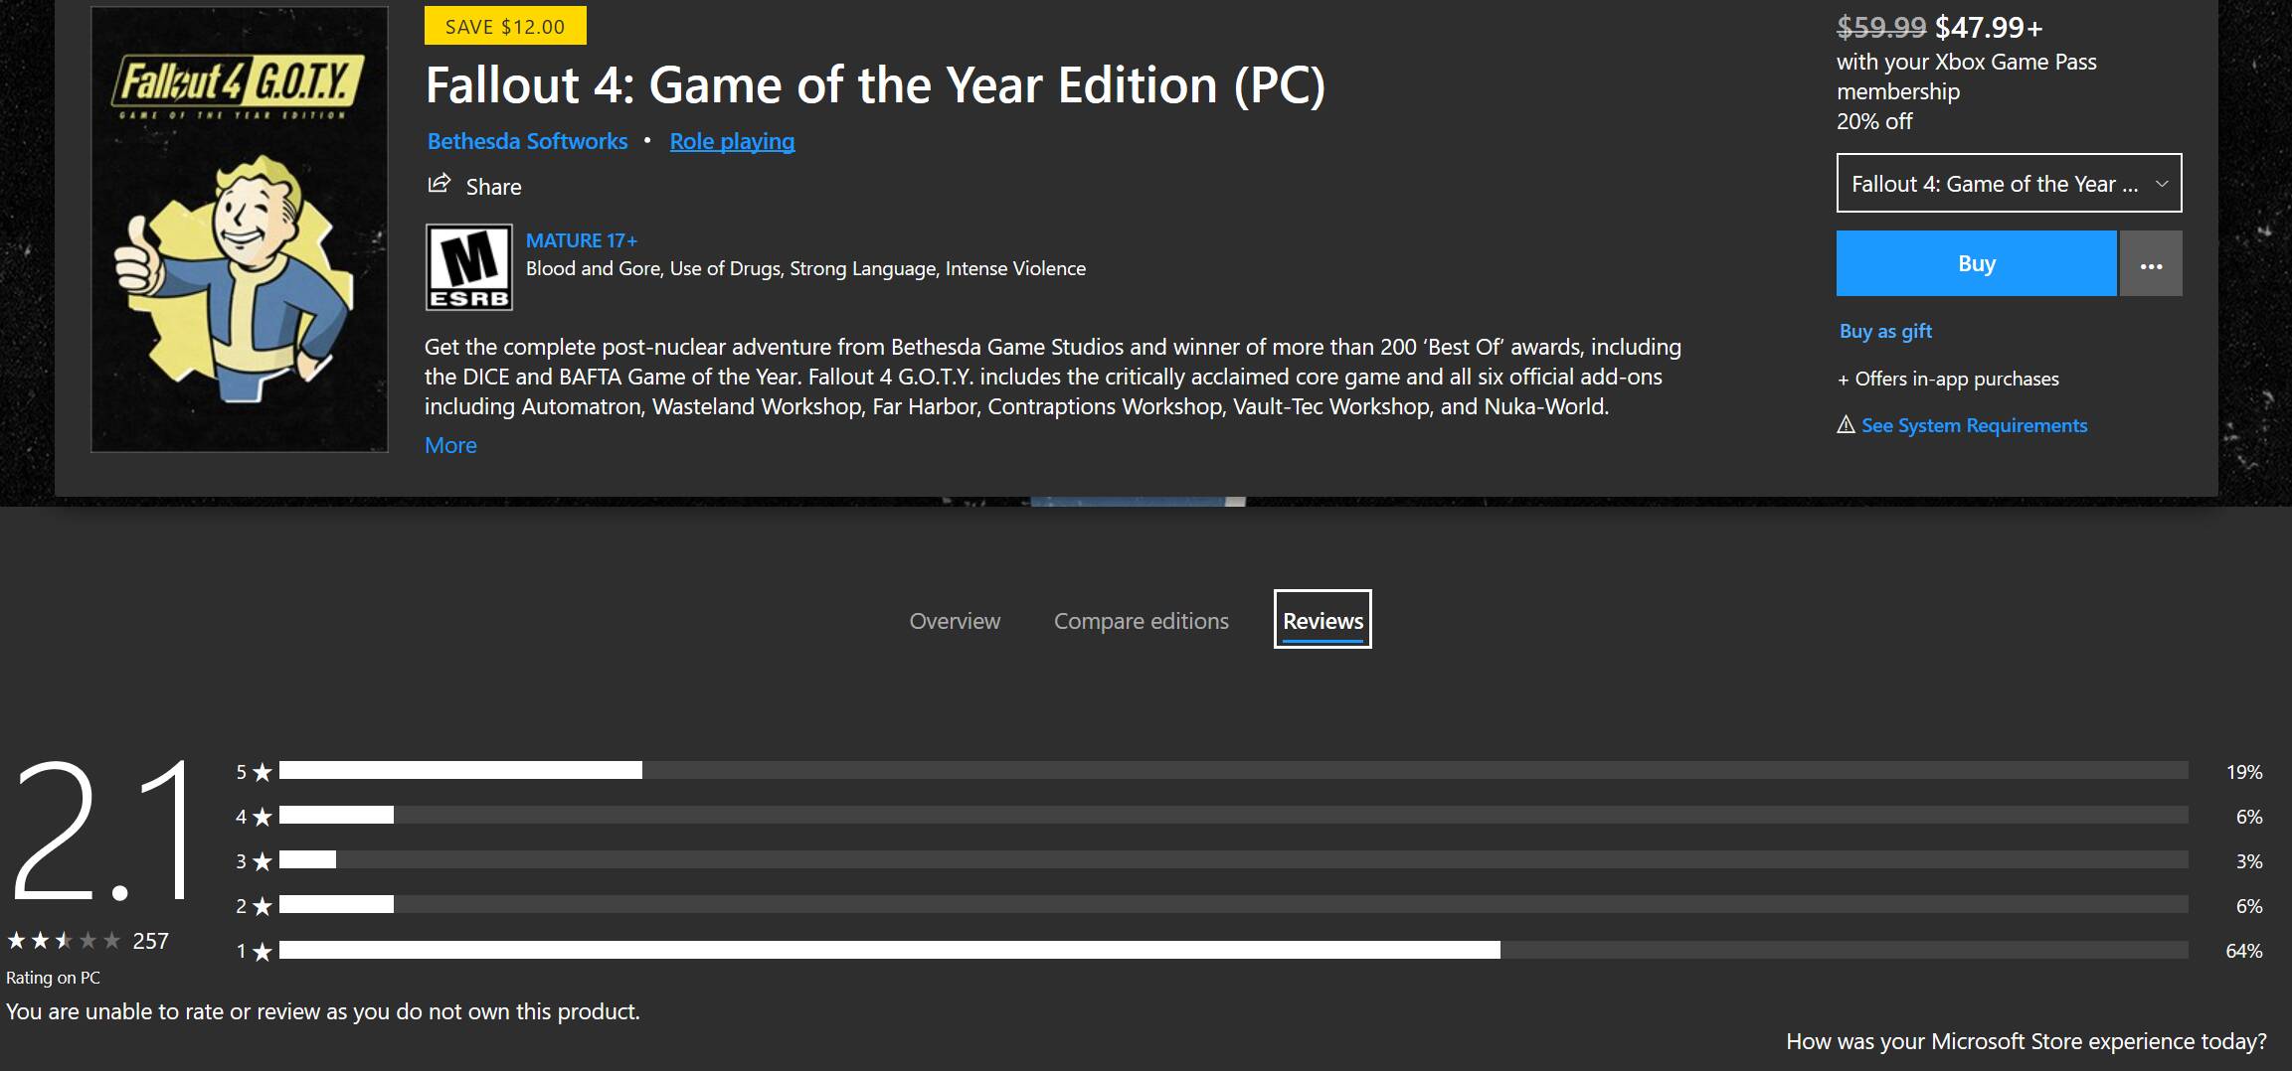Click the Fallout 4 G.O.T.Y. cover art
This screenshot has width=2292, height=1071.
pyautogui.click(x=240, y=229)
